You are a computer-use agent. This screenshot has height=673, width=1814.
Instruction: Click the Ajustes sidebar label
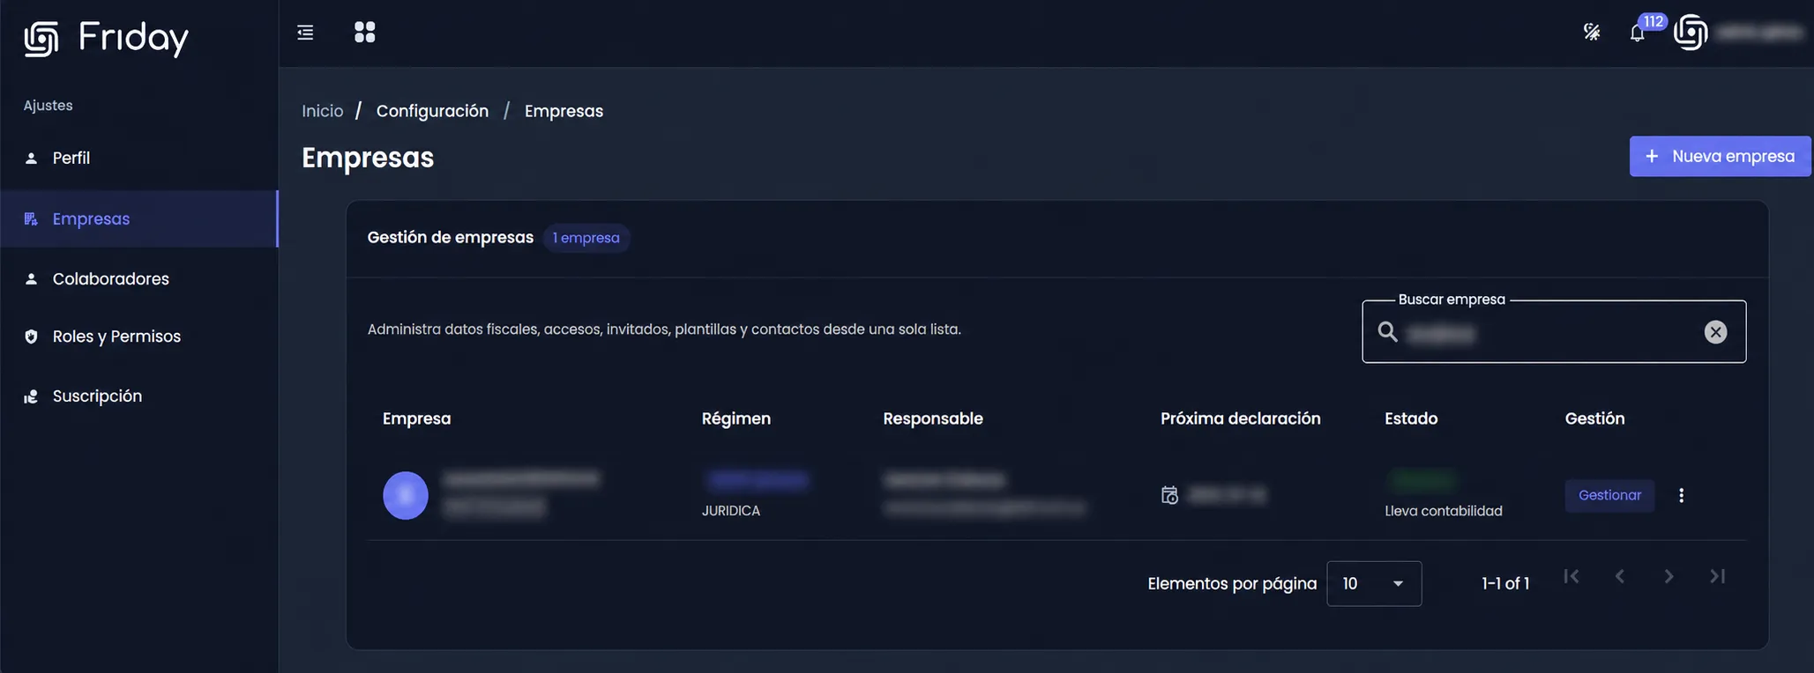coord(48,106)
